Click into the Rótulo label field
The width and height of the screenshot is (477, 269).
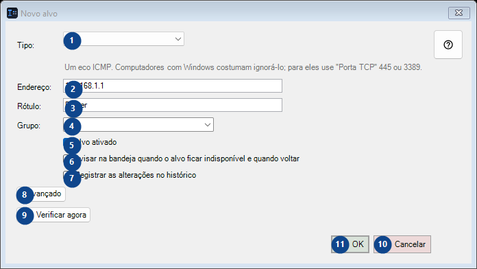point(173,105)
